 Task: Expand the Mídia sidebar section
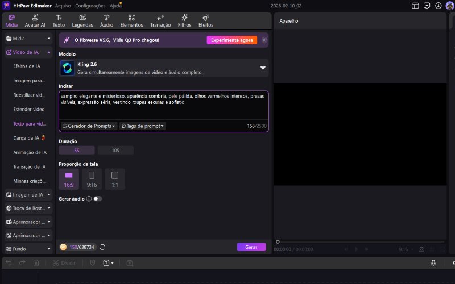click(x=28, y=39)
